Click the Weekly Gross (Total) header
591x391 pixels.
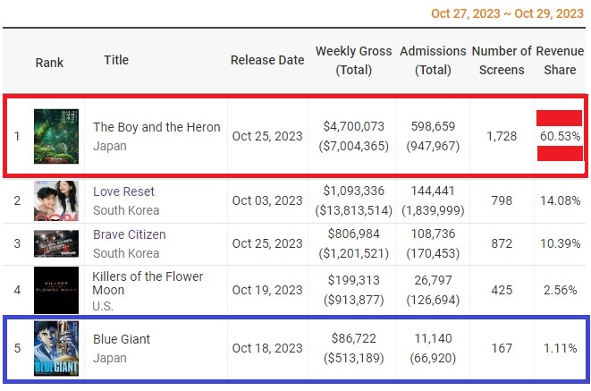[x=353, y=60]
